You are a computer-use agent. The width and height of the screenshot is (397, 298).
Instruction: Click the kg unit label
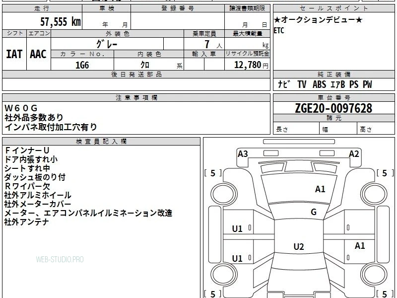265,45
